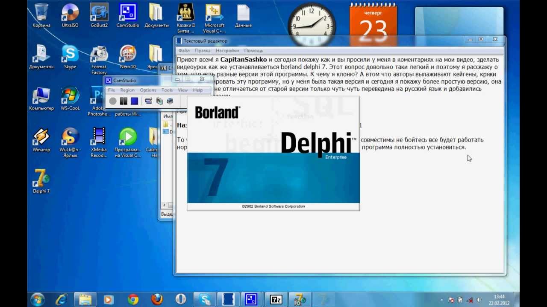Select Delphi 7 desktop icon
This screenshot has width=547, height=307.
tap(41, 182)
